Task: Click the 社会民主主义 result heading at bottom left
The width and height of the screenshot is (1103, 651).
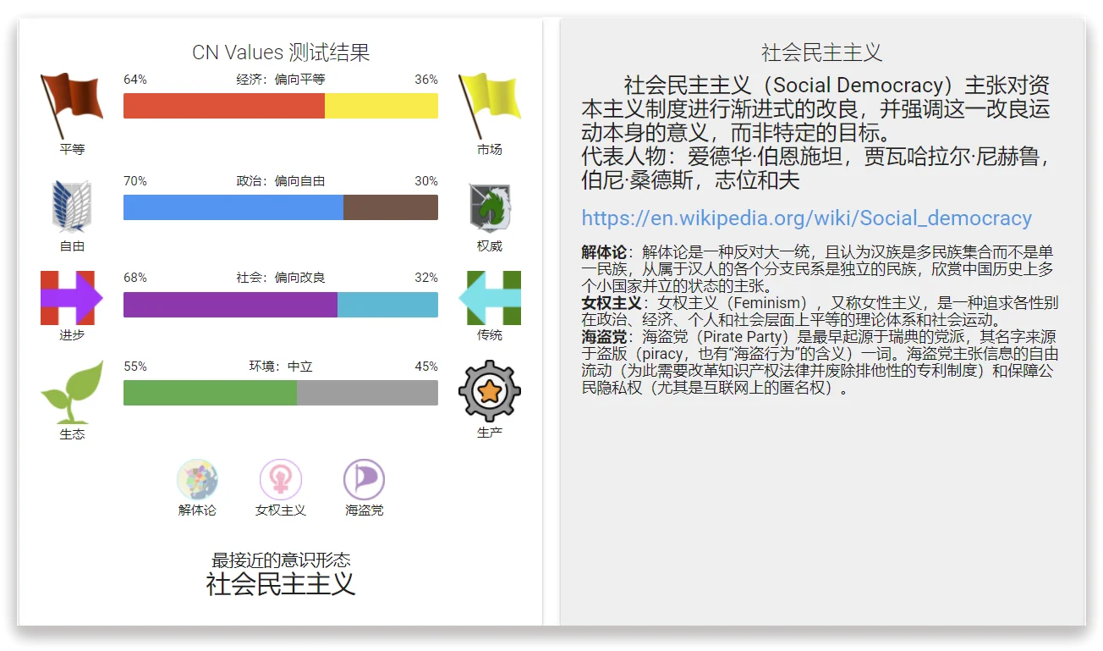Action: click(x=281, y=583)
